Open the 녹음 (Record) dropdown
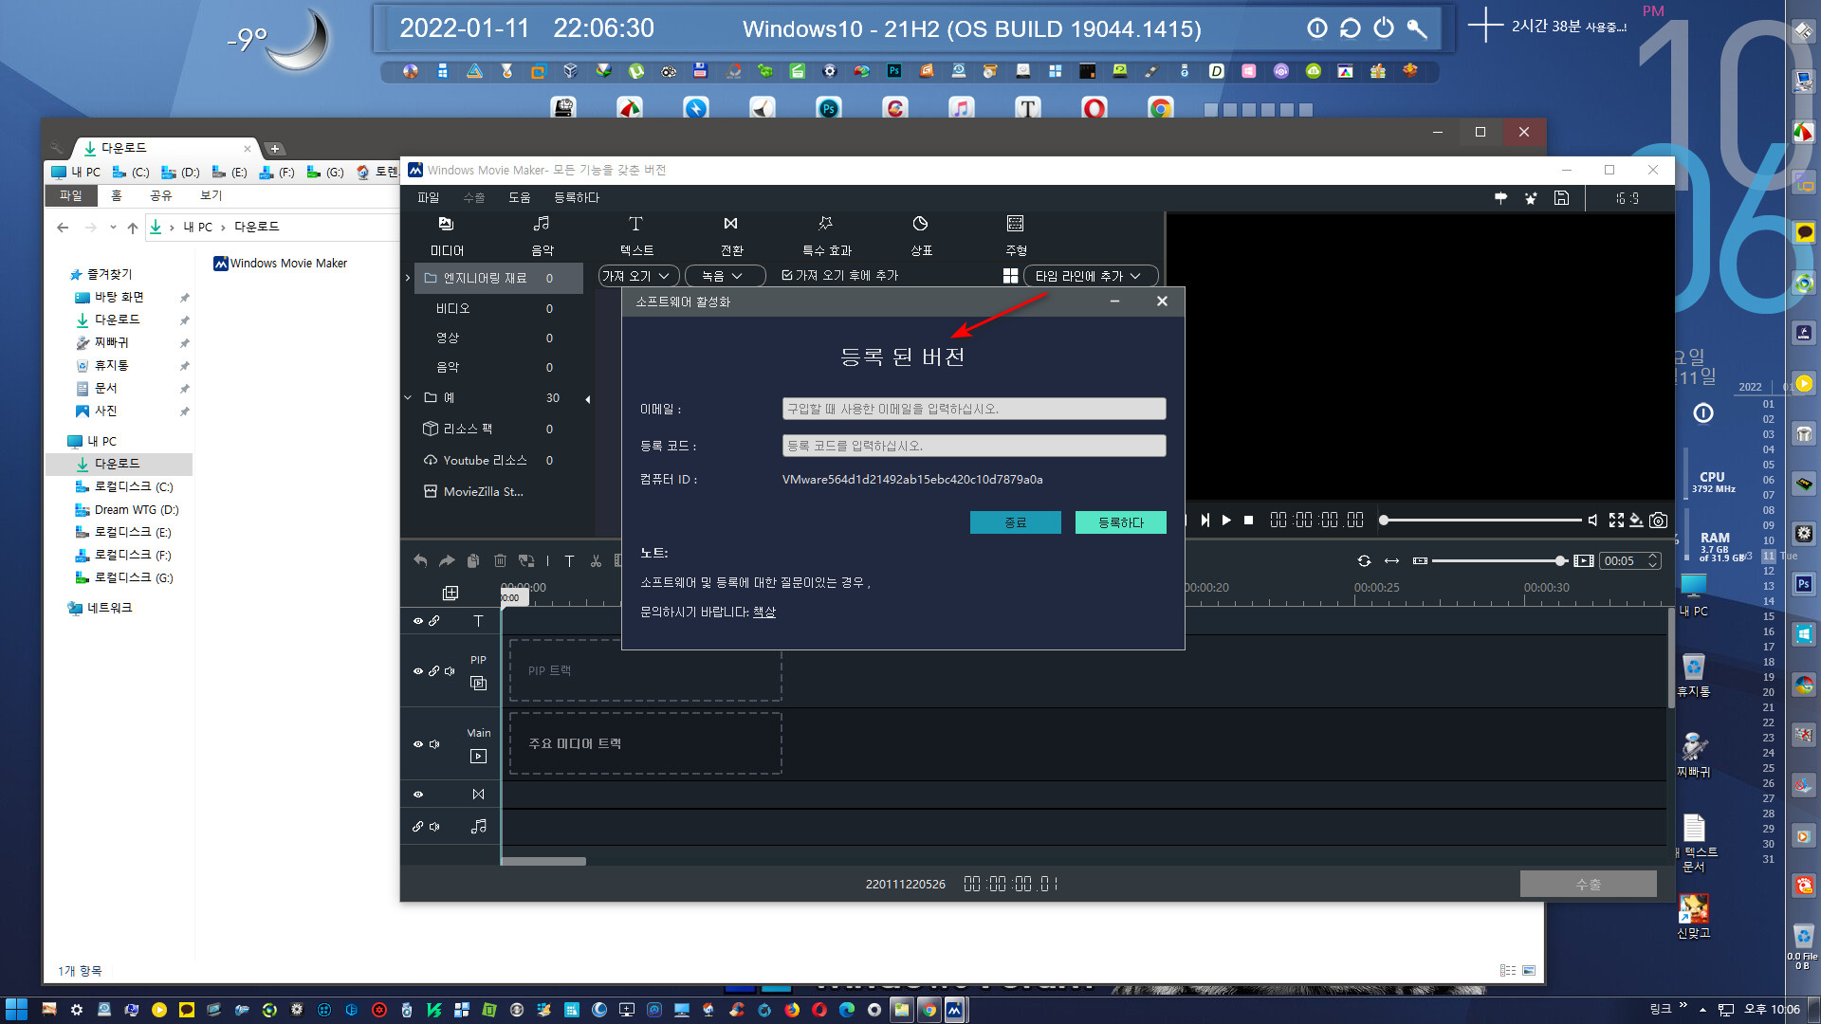1821x1024 pixels. point(726,276)
